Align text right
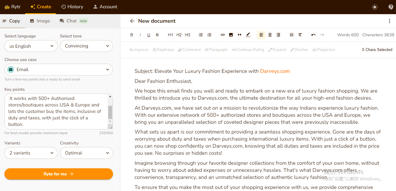Viewport: 396px width, 191px height. [278, 35]
